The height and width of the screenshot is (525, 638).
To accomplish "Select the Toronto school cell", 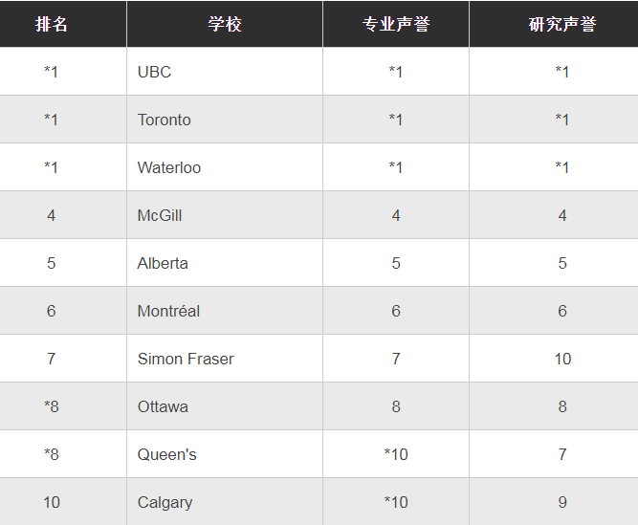I will pos(225,120).
